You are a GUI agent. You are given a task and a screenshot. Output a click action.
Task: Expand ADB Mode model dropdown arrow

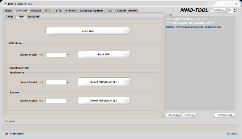(x=68, y=55)
